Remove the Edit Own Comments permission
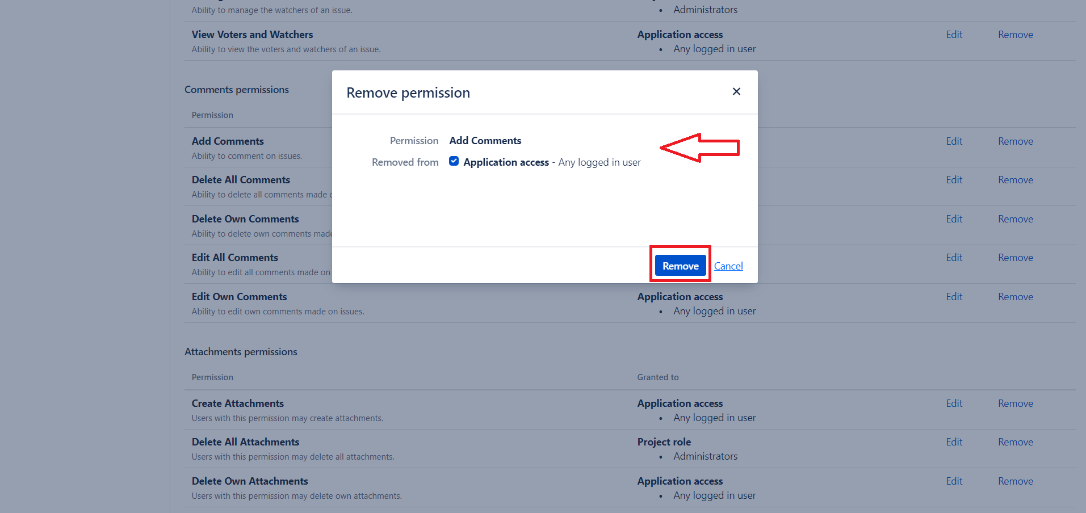The width and height of the screenshot is (1086, 513). click(1015, 297)
